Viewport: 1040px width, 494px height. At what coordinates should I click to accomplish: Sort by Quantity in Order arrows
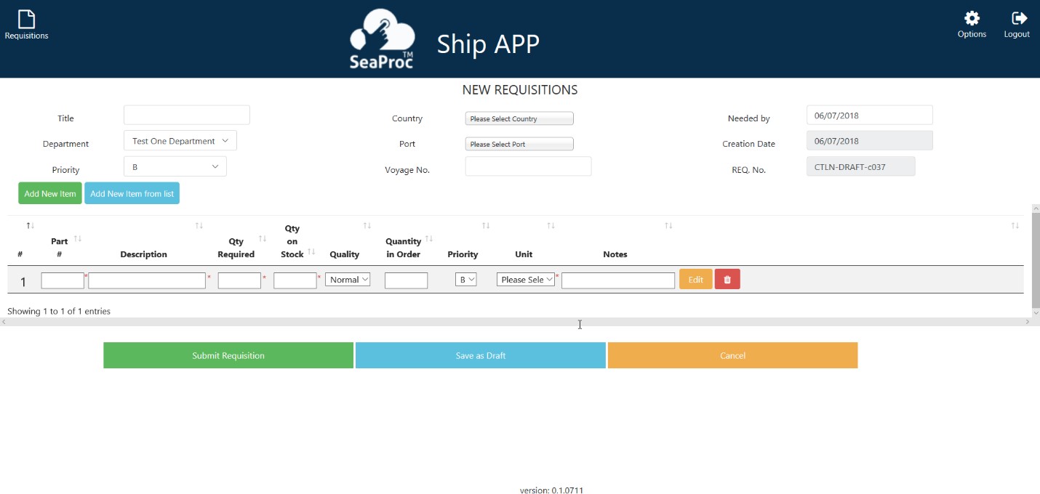click(429, 239)
